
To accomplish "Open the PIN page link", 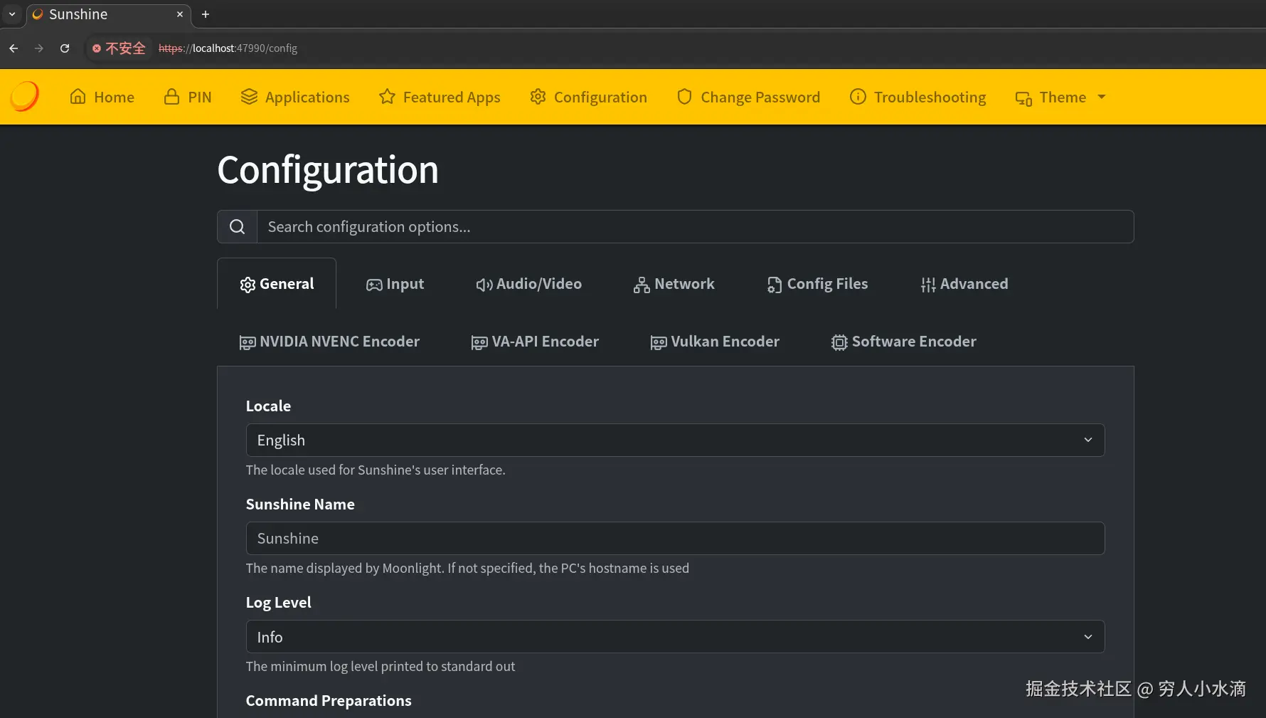I will [188, 97].
